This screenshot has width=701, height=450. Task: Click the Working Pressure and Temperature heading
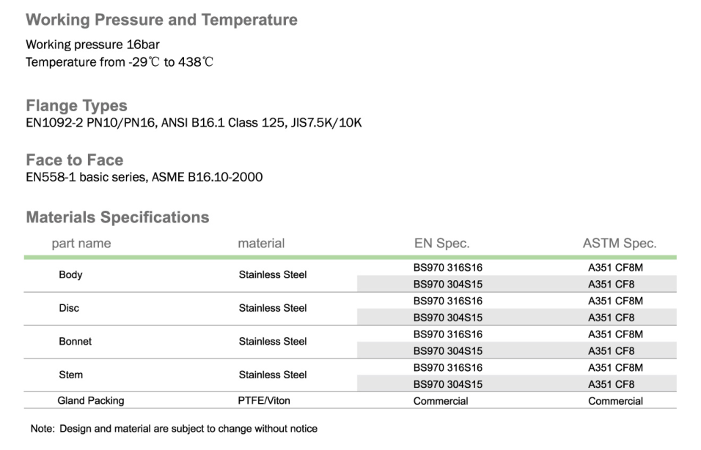(161, 20)
